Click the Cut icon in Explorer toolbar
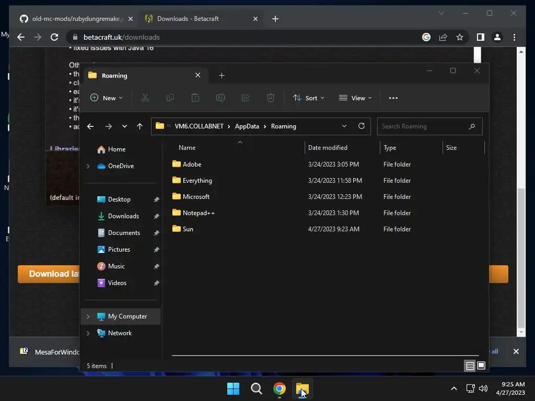Image resolution: width=535 pixels, height=401 pixels. [145, 98]
